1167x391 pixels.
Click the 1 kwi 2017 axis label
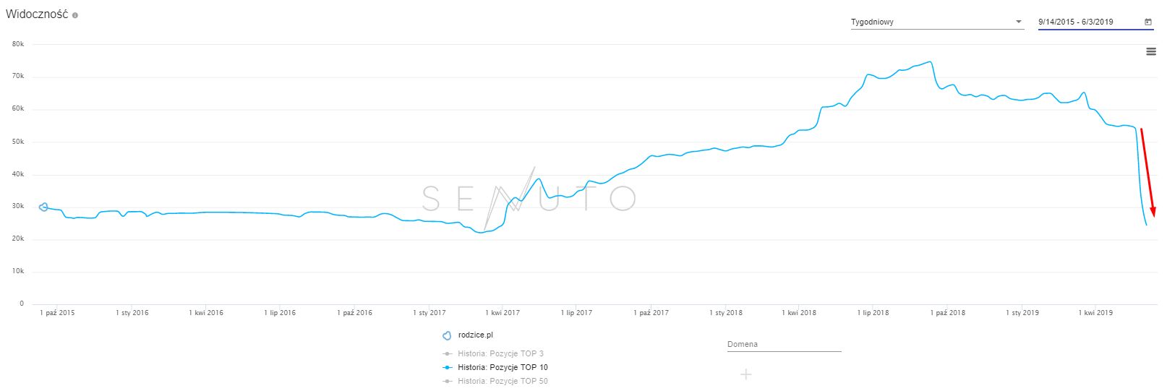503,313
